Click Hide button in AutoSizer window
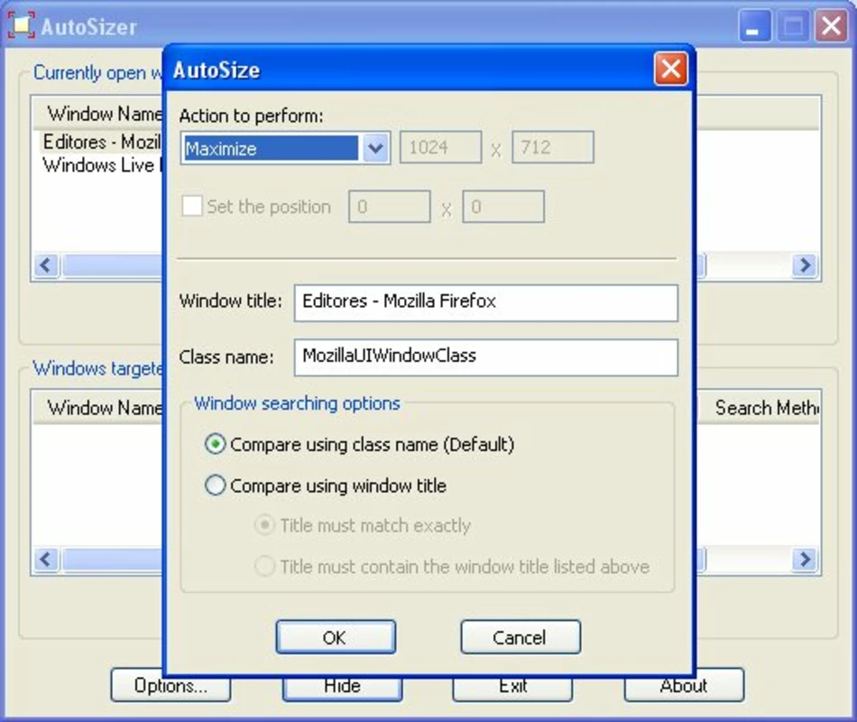Viewport: 857px width, 722px height. [x=342, y=688]
